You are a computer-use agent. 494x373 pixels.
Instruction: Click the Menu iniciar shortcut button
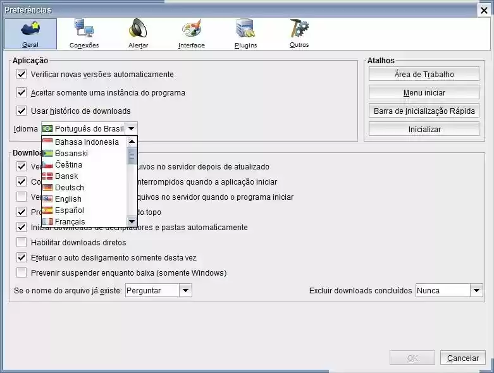point(424,93)
